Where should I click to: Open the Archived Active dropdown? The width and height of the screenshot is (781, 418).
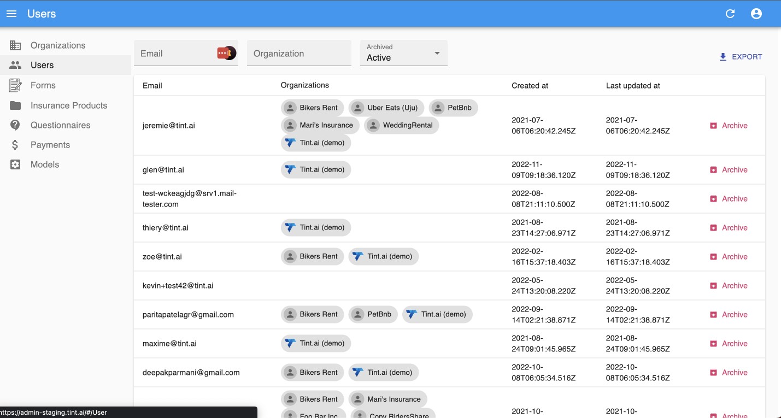(403, 53)
